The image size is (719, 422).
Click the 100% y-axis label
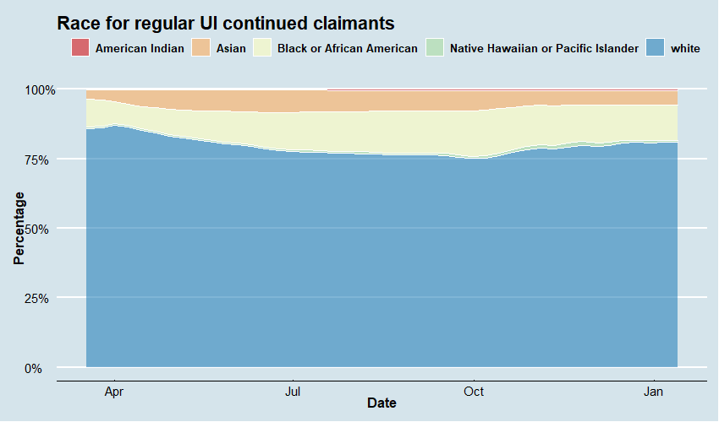tap(40, 89)
